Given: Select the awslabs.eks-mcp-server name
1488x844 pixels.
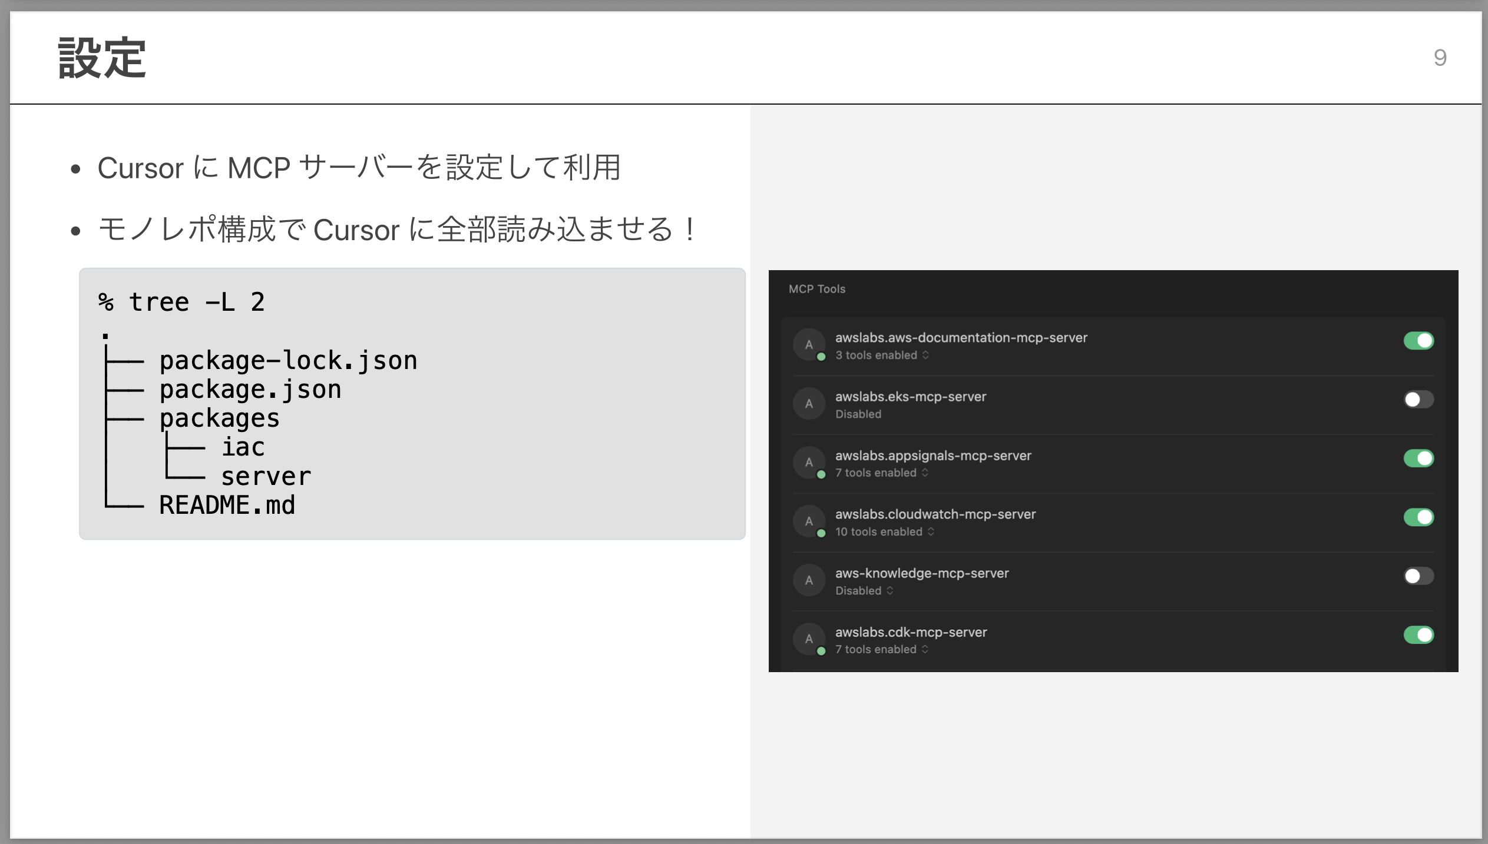Looking at the screenshot, I should [x=911, y=397].
